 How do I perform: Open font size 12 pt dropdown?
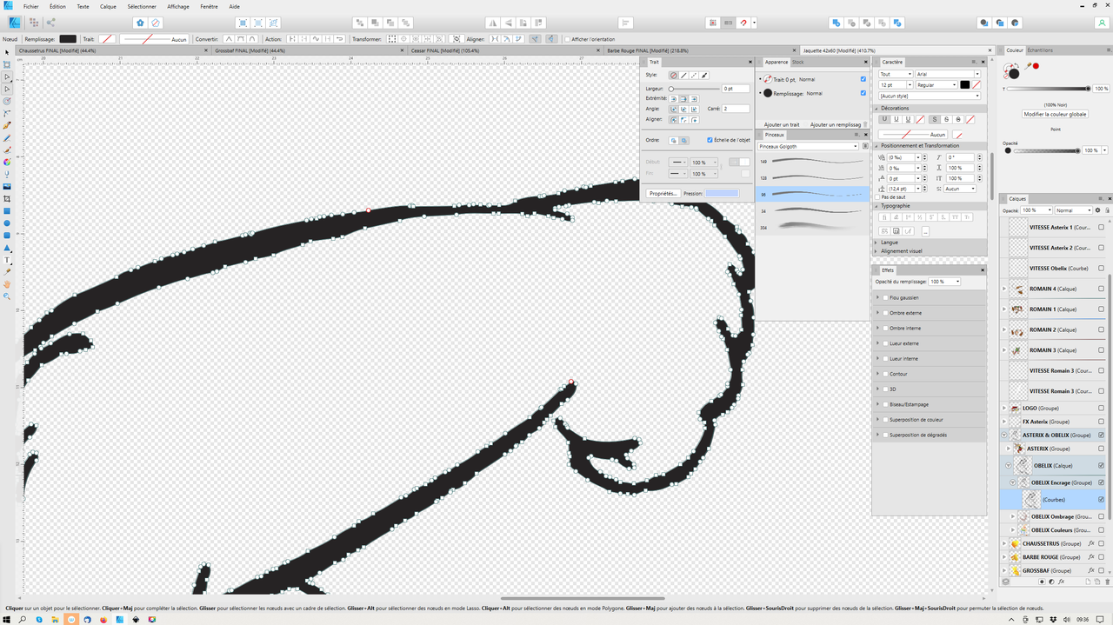coord(896,85)
